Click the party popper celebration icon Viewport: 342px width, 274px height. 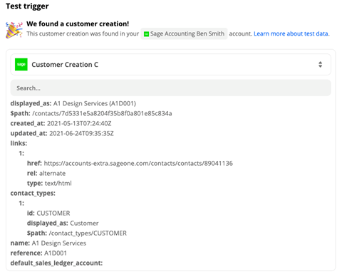[14, 30]
